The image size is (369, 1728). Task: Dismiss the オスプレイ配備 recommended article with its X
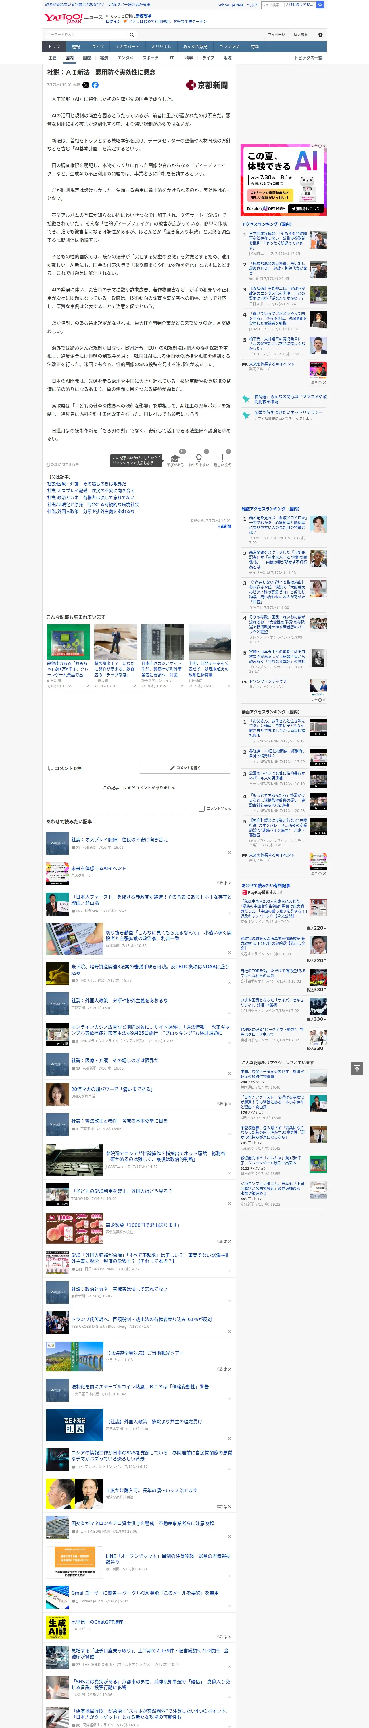230,852
